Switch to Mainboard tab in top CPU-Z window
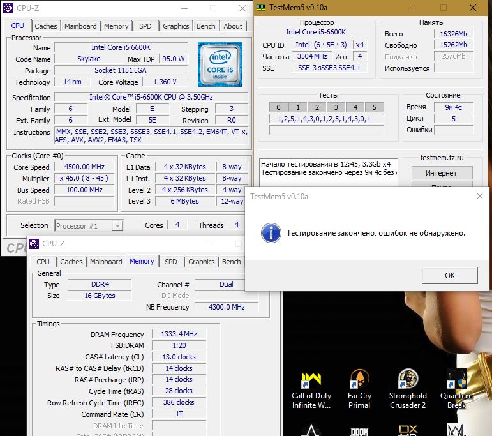The image size is (492, 436). point(80,26)
